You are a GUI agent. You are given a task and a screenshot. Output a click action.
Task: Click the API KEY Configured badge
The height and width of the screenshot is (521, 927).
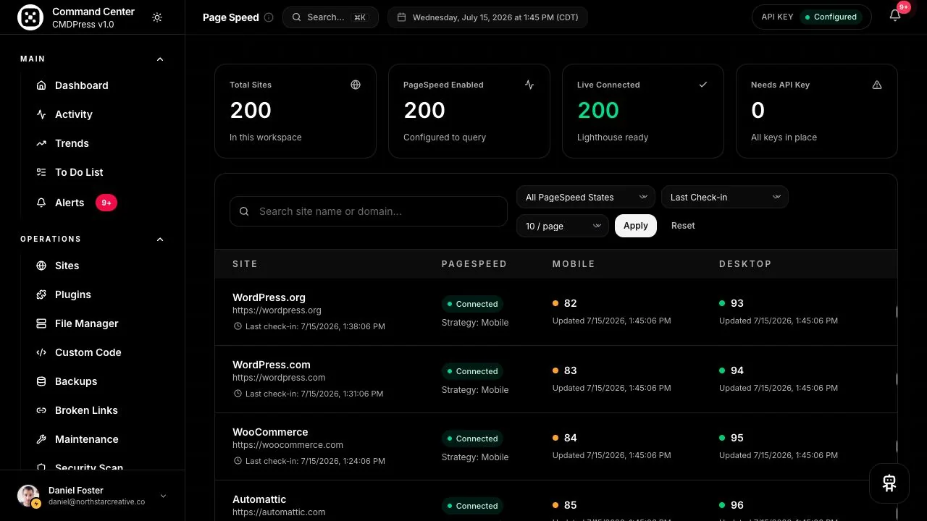coord(812,17)
